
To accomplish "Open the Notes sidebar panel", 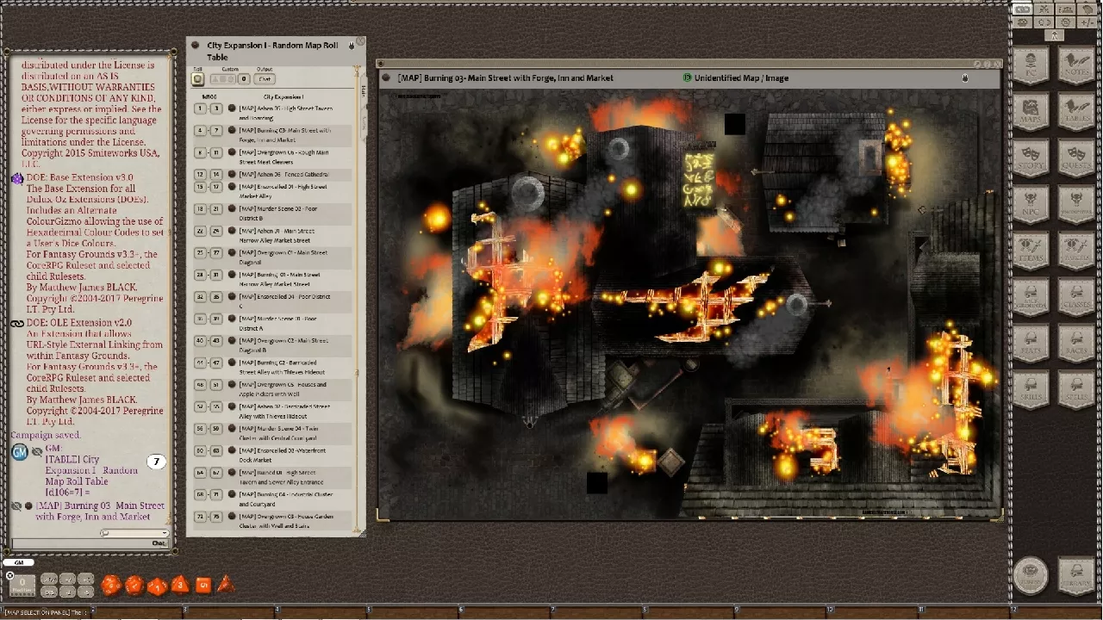I will pos(1075,65).
